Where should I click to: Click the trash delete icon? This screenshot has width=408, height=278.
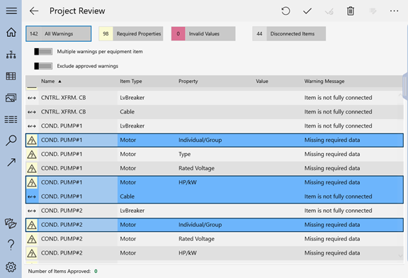351,11
